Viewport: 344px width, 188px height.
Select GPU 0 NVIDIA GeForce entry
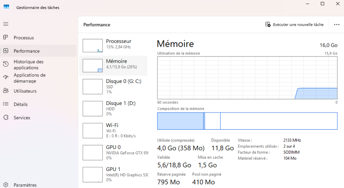coord(113,152)
